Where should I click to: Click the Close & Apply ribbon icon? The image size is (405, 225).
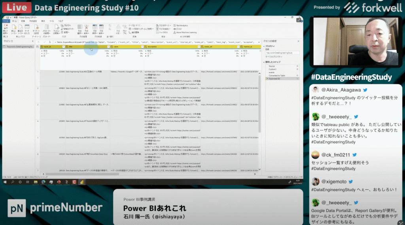[x=6, y=28]
